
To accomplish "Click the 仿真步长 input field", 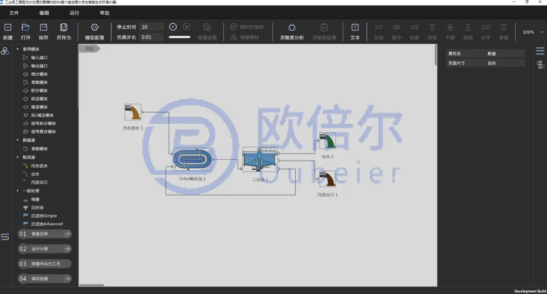I will point(151,37).
